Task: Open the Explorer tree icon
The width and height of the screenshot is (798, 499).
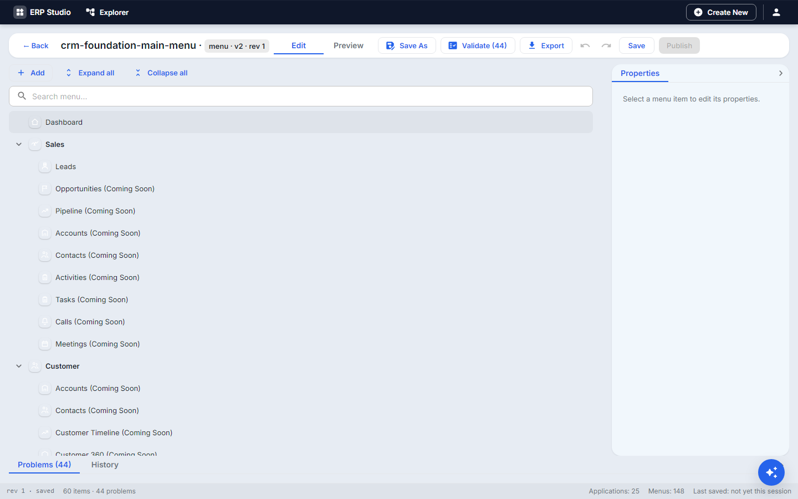Action: 90,12
